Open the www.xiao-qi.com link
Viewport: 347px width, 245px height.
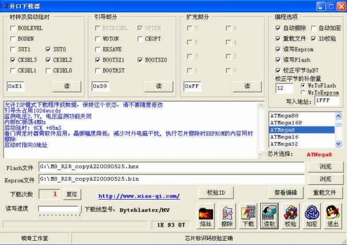(139, 196)
